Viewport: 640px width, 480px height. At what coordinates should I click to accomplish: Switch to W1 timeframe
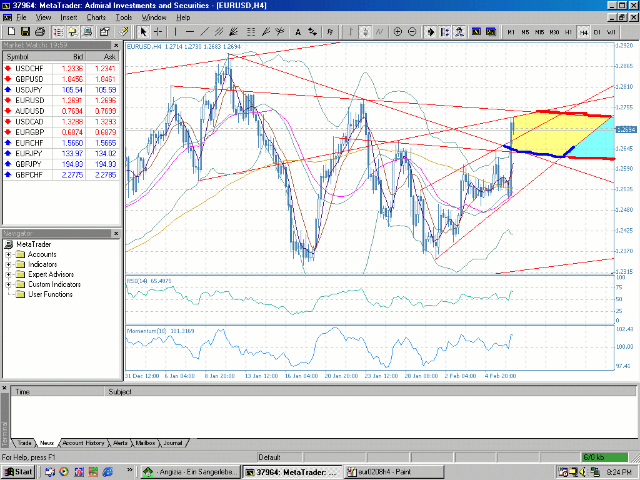(x=611, y=32)
